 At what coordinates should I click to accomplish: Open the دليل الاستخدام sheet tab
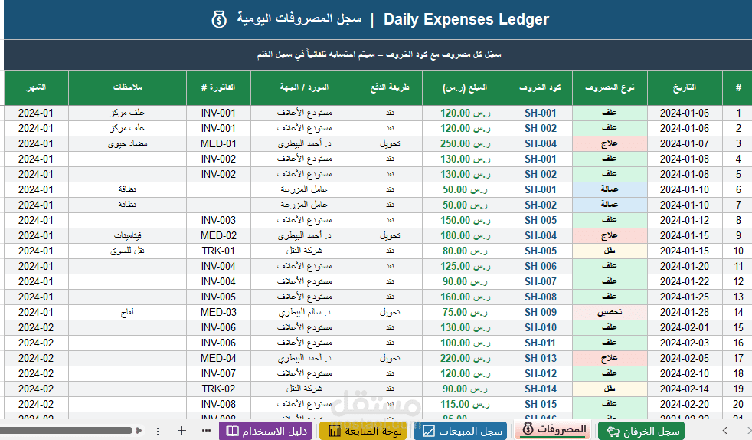[266, 431]
